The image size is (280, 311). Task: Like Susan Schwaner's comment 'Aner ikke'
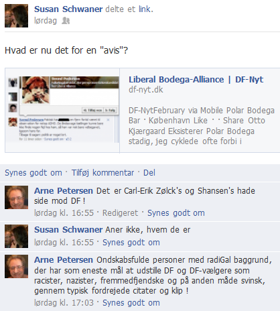click(131, 243)
